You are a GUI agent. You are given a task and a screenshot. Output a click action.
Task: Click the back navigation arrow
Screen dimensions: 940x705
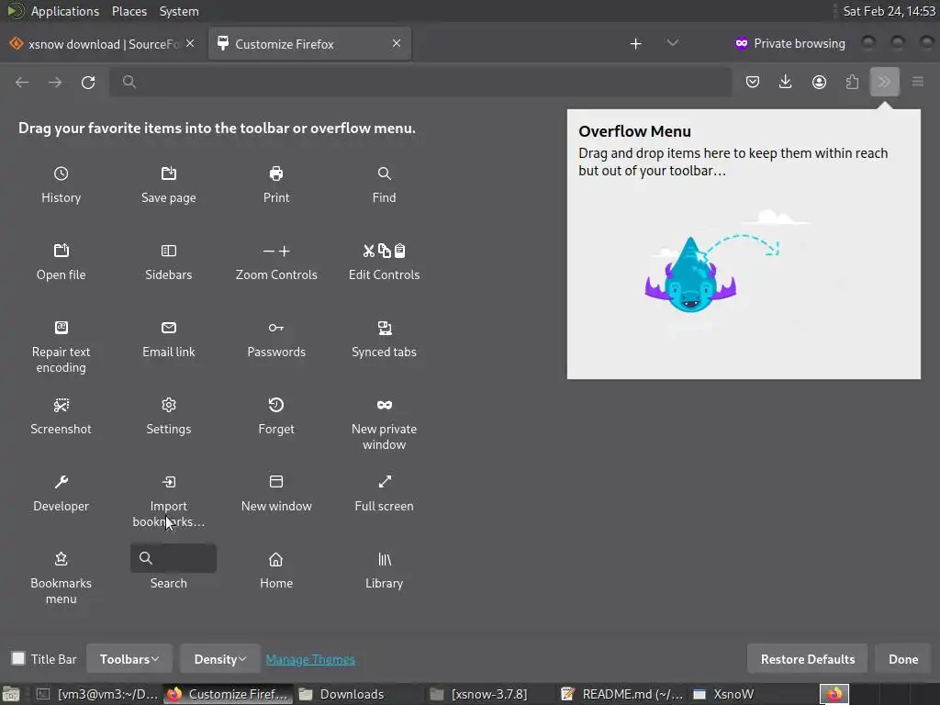[x=22, y=82]
